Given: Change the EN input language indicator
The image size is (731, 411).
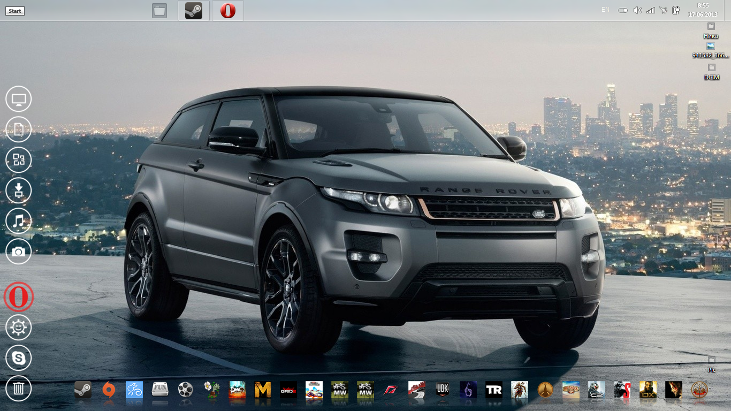Looking at the screenshot, I should 605,10.
